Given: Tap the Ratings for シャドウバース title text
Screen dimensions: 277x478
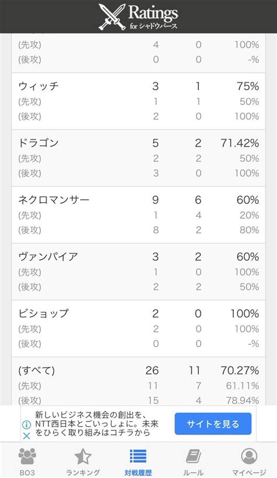Looking at the screenshot, I should click(153, 17).
